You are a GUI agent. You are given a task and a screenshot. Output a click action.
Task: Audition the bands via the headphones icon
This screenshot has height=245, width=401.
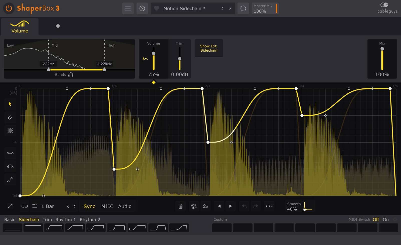(x=71, y=74)
